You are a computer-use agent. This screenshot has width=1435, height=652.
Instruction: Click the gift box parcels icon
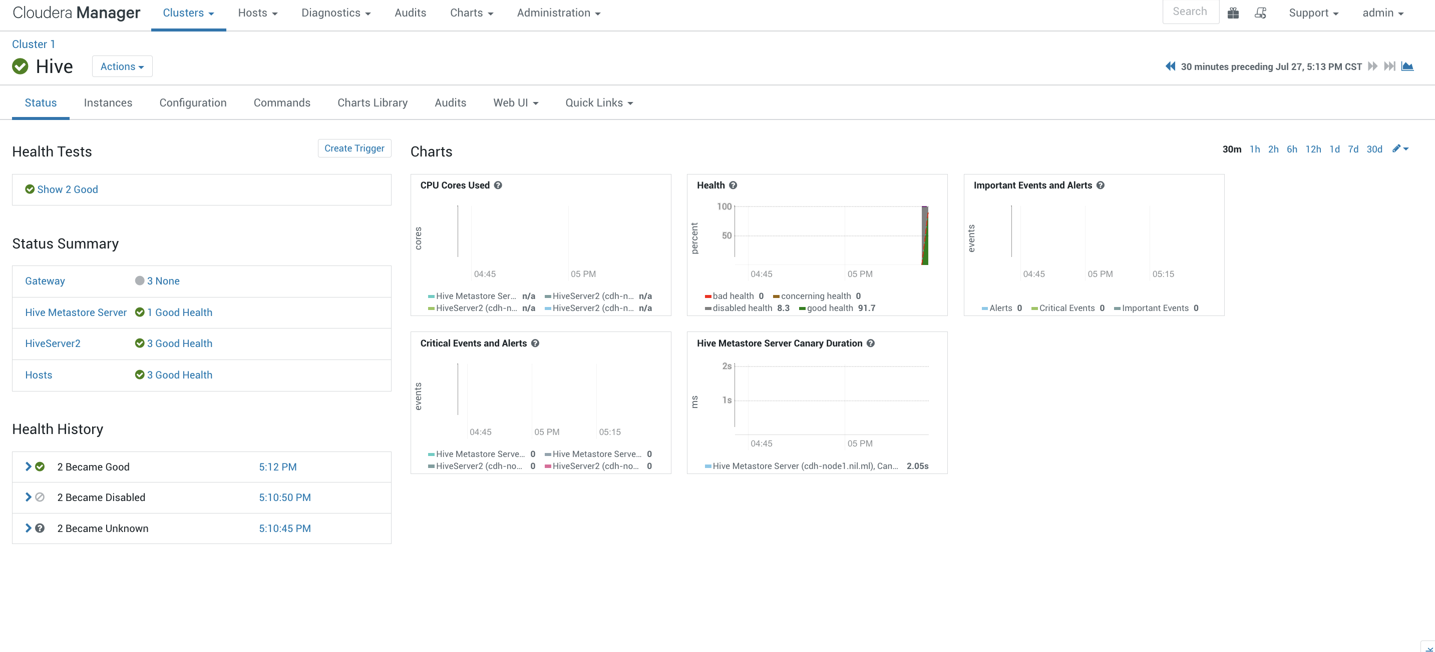coord(1233,13)
